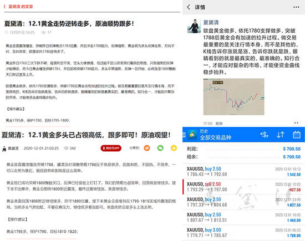This screenshot has height=241, width=305.
Task: Click the eye view-count icon beside 342
Action: pyautogui.click(x=66, y=148)
